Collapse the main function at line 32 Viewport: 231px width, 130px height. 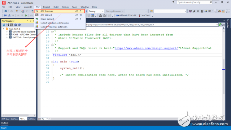coord(52,62)
